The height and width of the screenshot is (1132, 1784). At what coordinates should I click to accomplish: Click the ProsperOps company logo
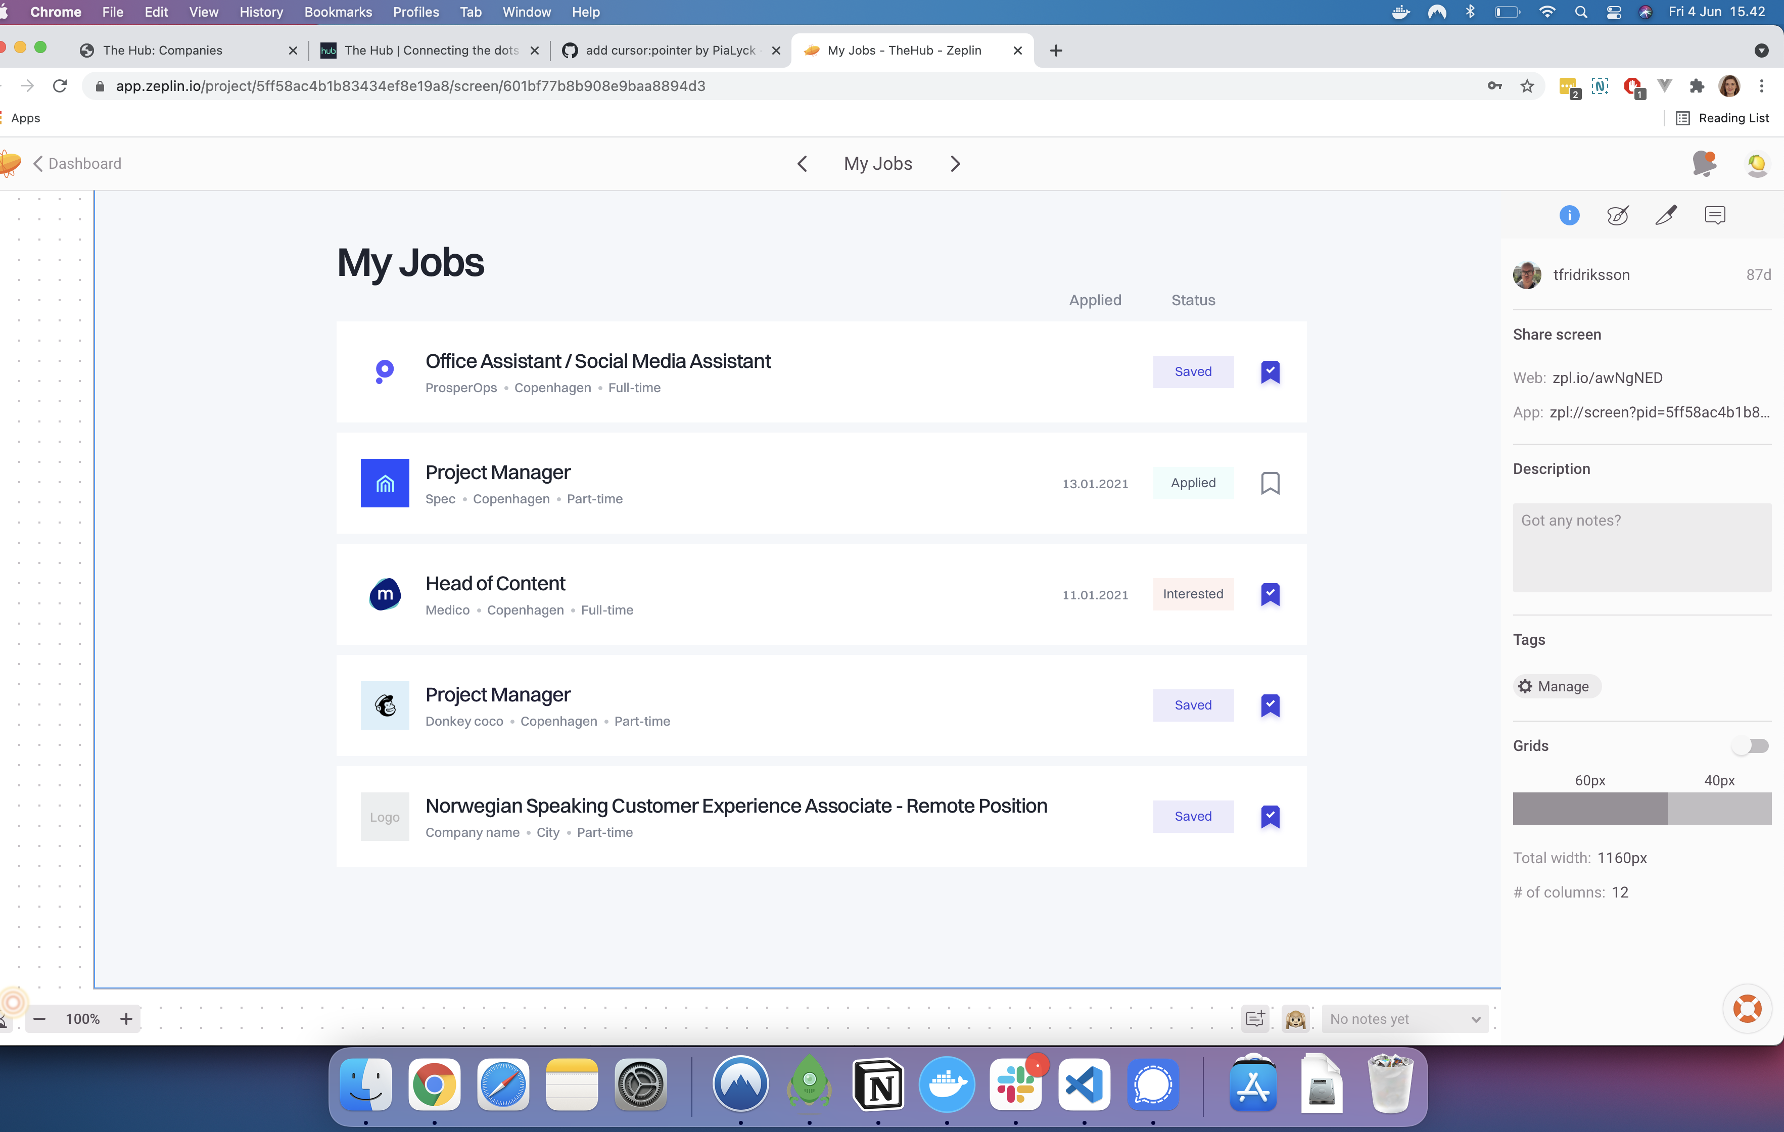[385, 372]
